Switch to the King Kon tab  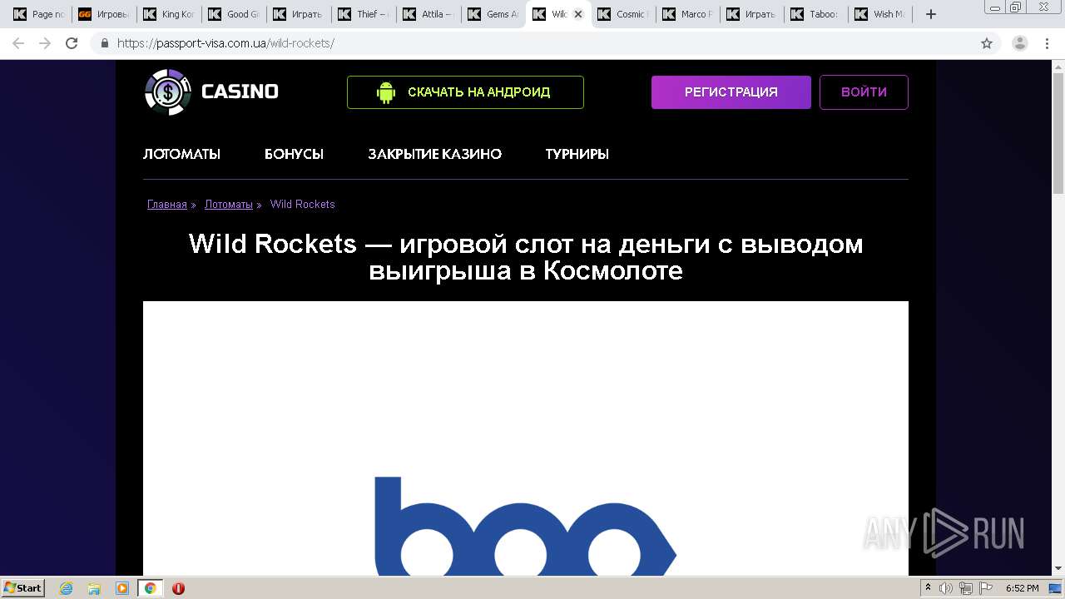(x=168, y=14)
